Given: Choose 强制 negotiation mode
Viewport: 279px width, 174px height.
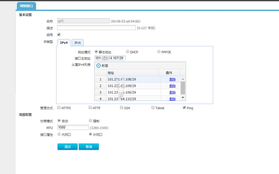Looking at the screenshot, I should pyautogui.click(x=90, y=121).
